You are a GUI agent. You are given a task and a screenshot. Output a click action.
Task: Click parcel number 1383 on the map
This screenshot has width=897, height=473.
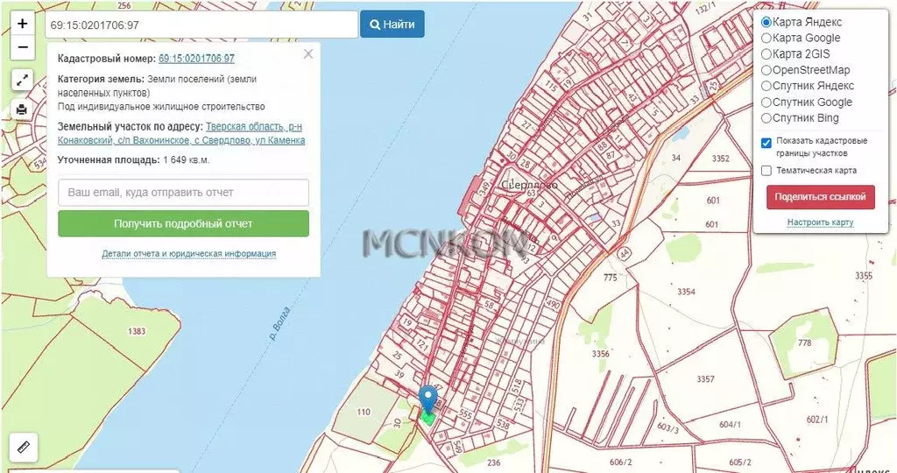(x=137, y=331)
